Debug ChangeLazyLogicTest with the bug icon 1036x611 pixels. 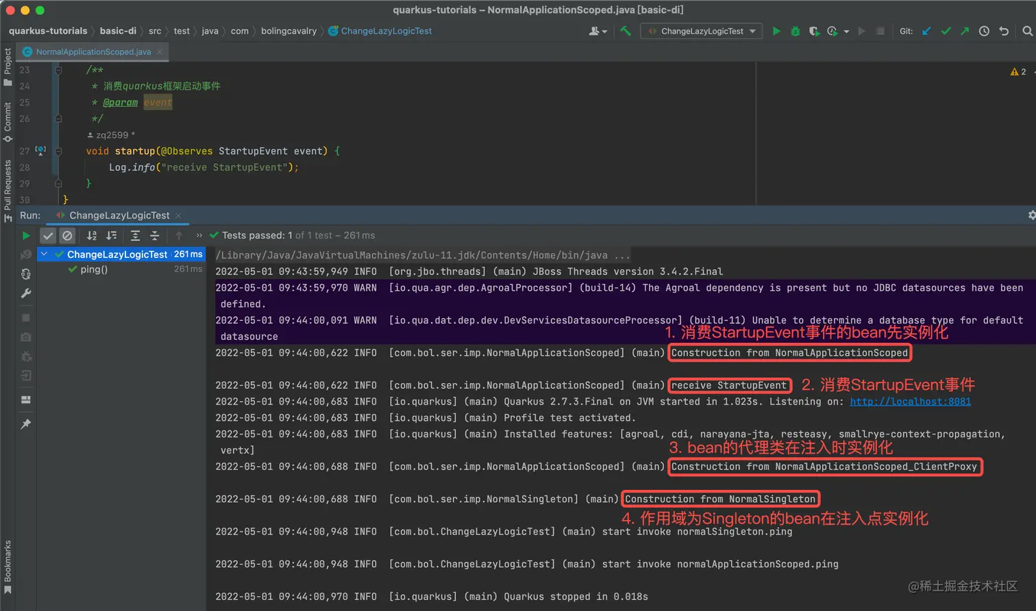[x=795, y=31]
